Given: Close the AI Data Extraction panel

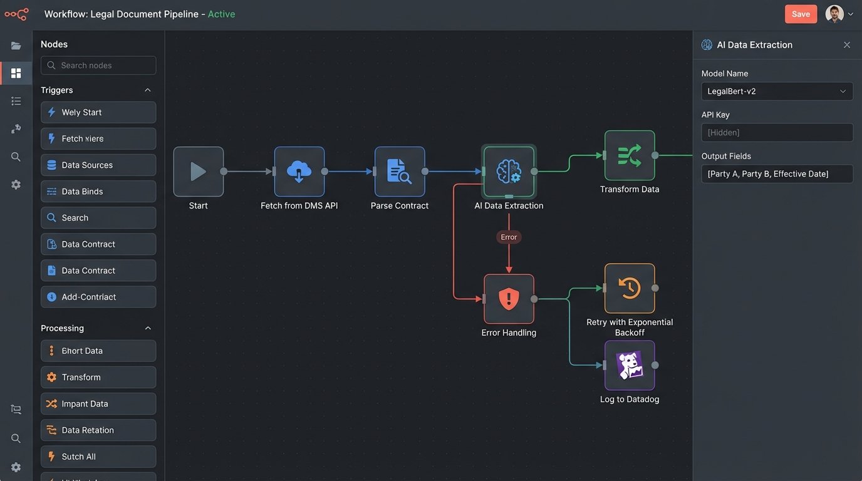Looking at the screenshot, I should 847,44.
